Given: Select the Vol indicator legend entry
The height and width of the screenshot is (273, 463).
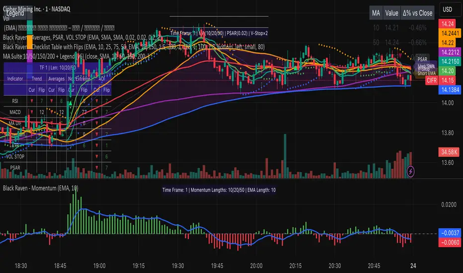Looking at the screenshot, I should [x=6, y=18].
